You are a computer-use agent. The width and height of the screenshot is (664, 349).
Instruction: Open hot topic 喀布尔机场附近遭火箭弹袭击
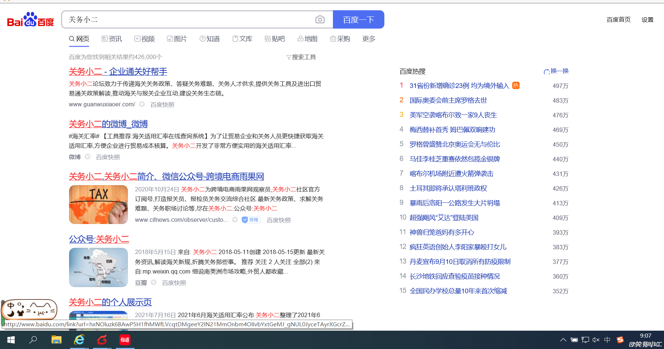452,174
